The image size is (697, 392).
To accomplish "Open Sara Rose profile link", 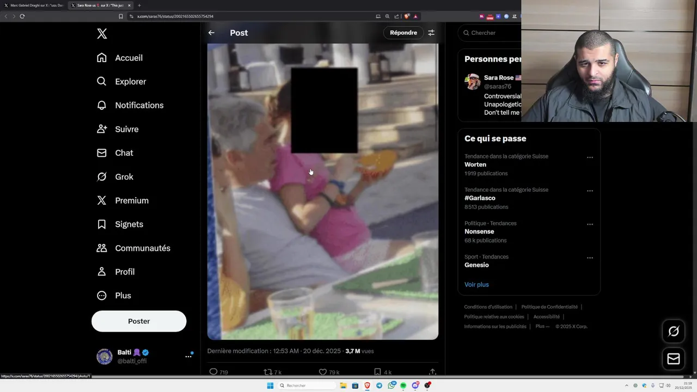I will (x=498, y=78).
